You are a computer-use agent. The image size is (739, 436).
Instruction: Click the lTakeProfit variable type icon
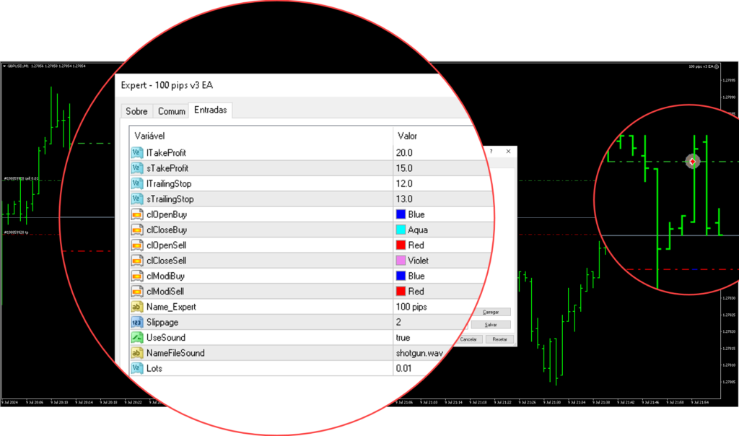(135, 152)
